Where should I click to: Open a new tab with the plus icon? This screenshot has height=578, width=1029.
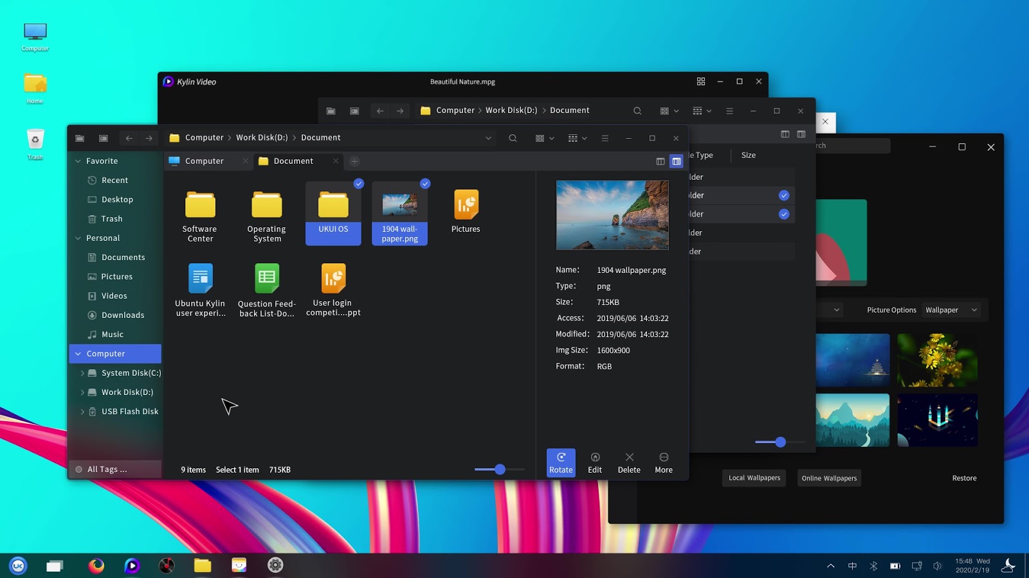click(354, 161)
